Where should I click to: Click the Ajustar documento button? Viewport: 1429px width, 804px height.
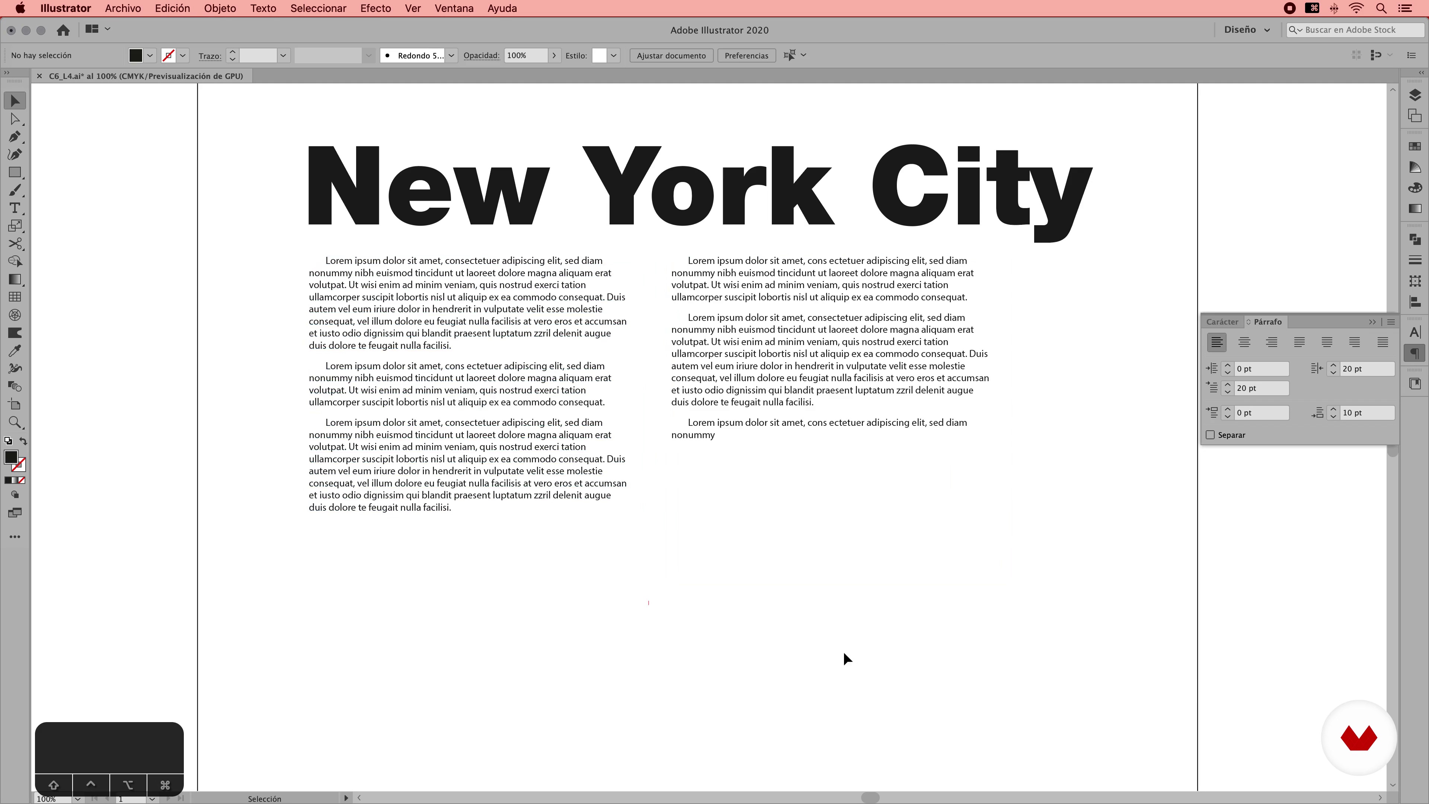click(x=671, y=55)
